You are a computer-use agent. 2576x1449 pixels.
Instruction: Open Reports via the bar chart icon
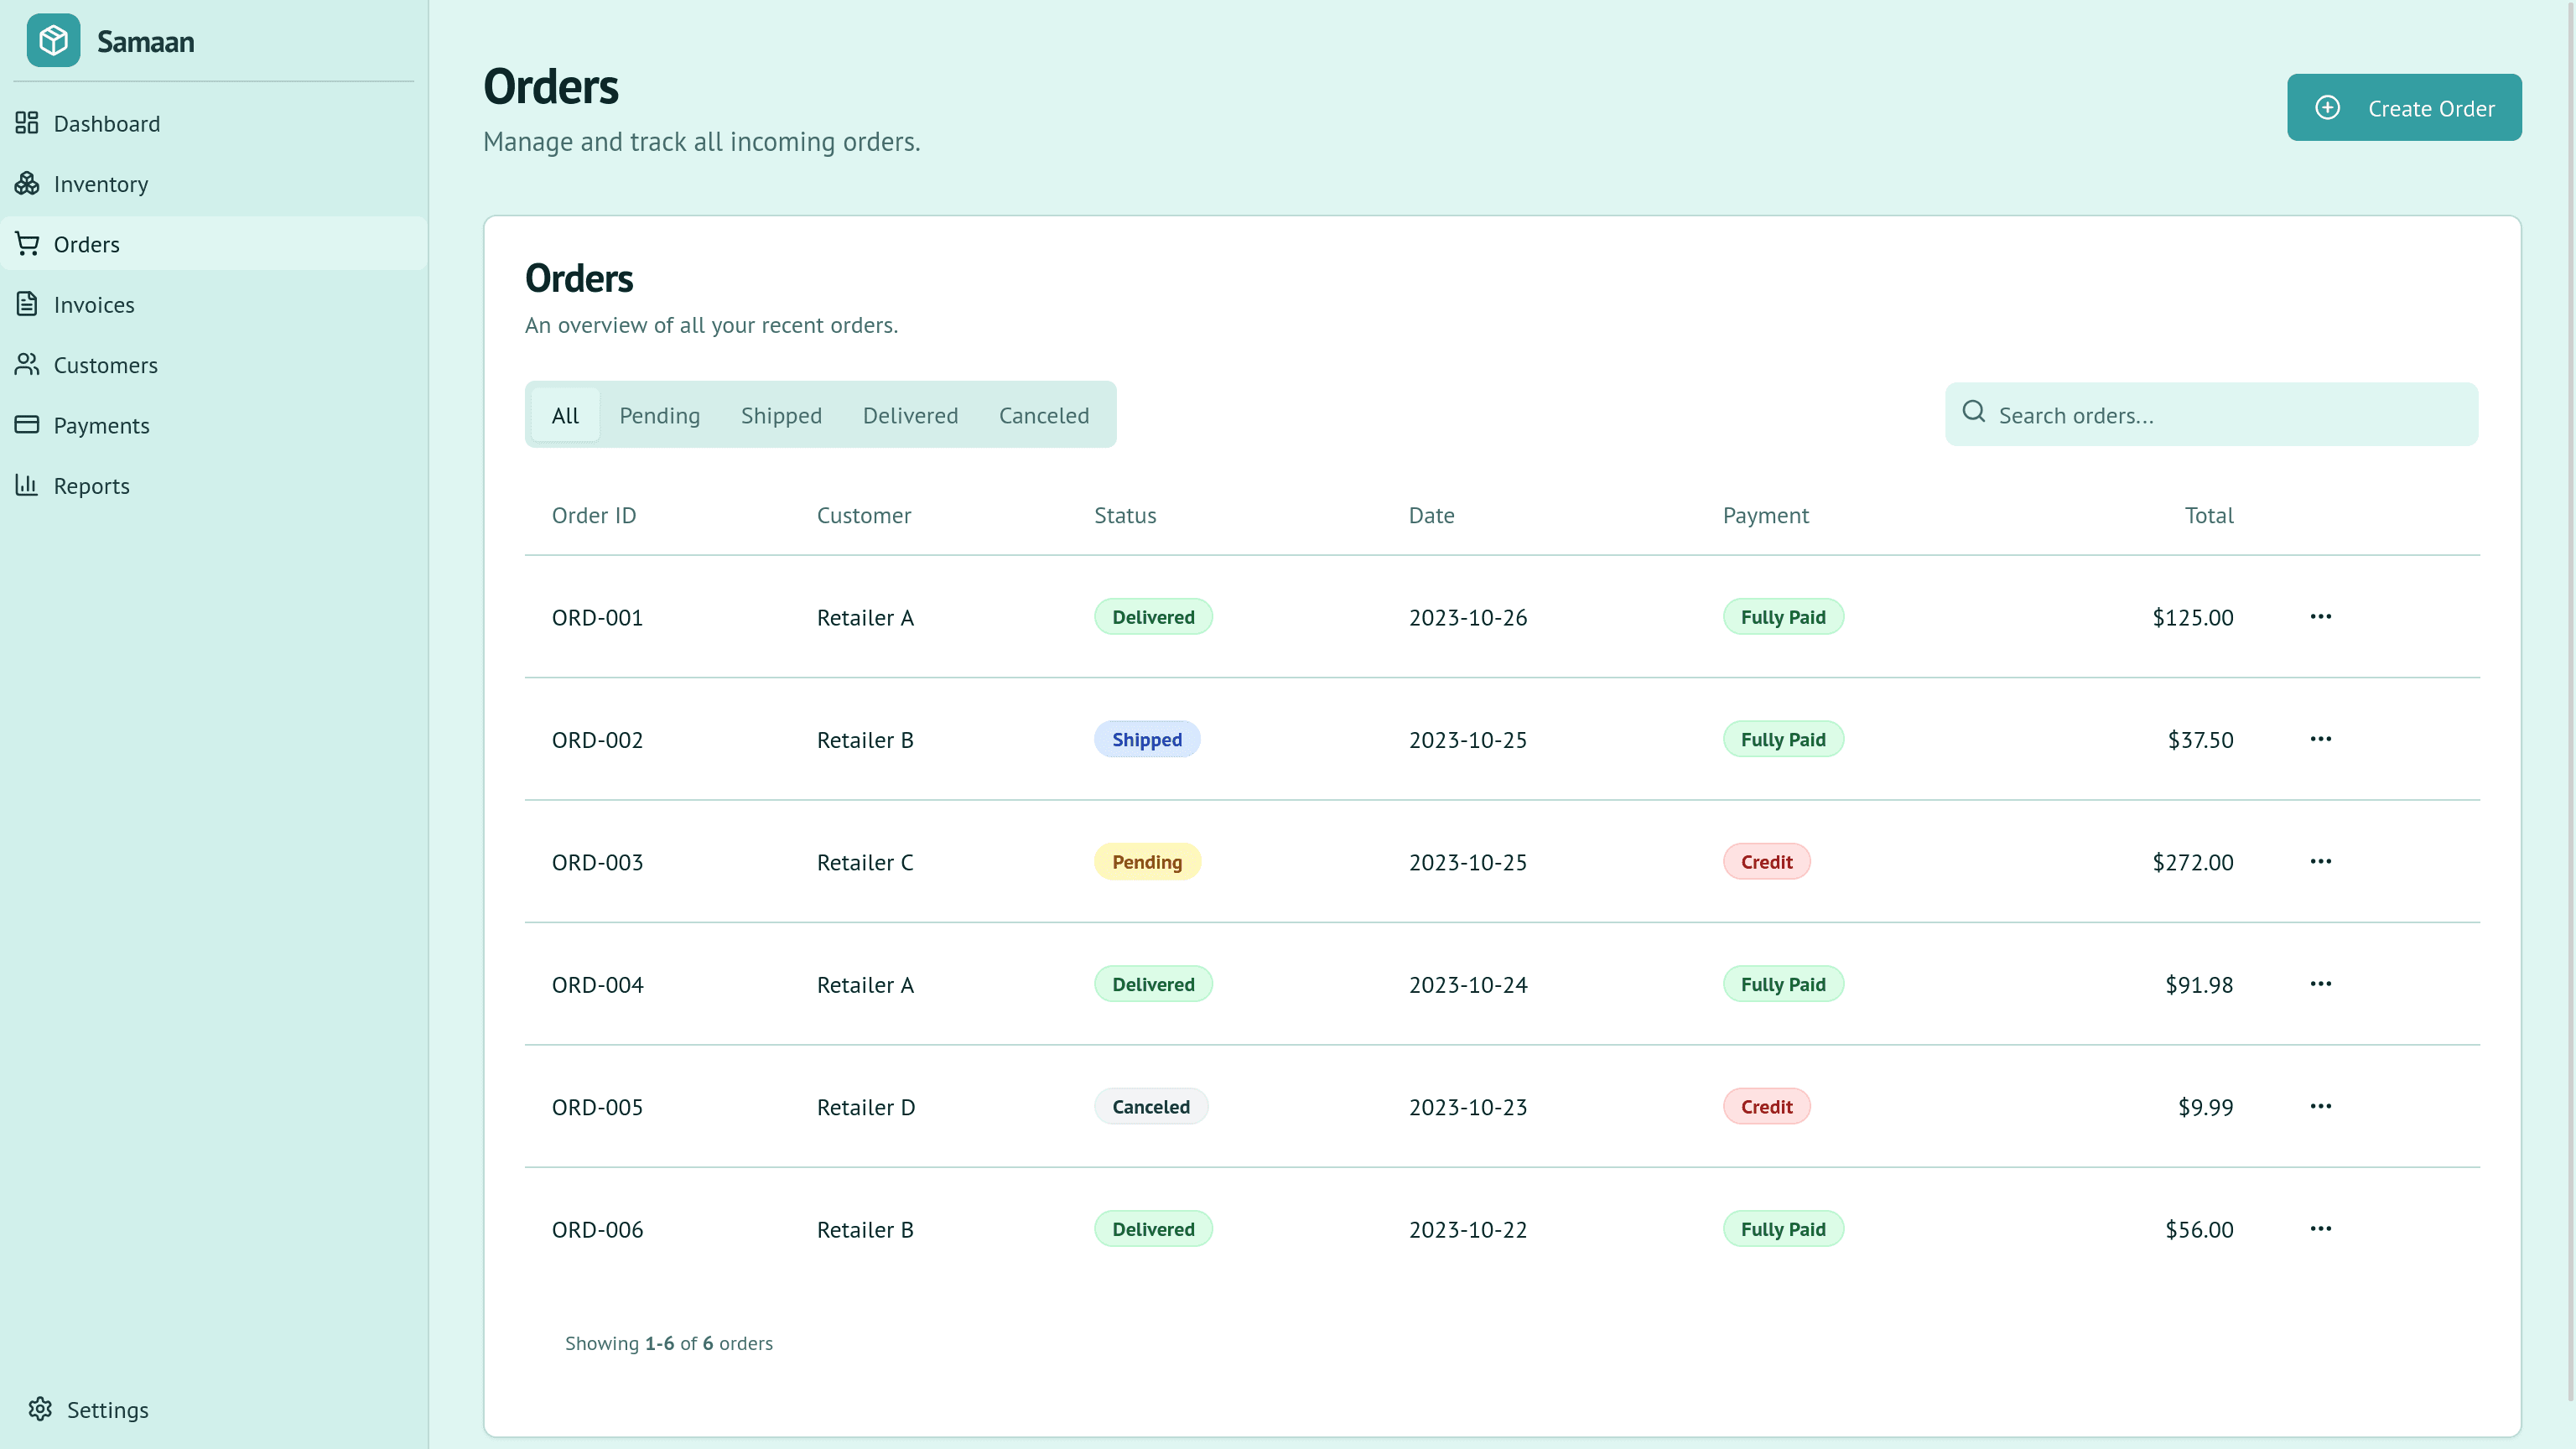(27, 485)
